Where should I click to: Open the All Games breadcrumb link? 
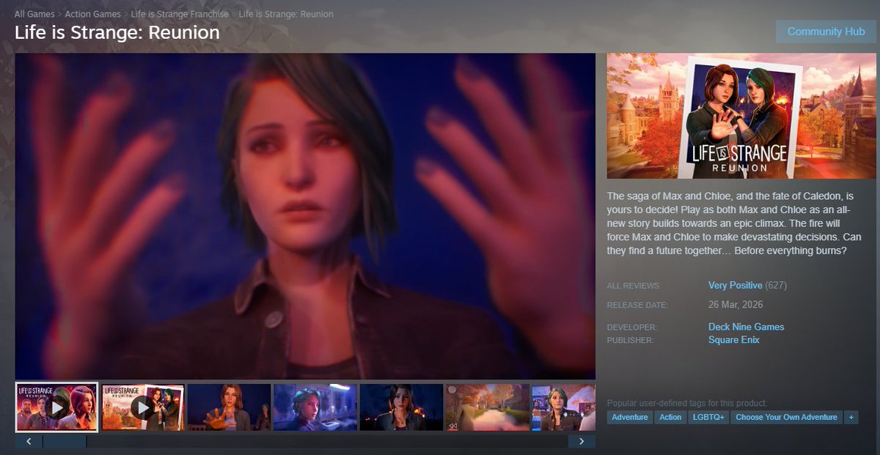coord(35,15)
